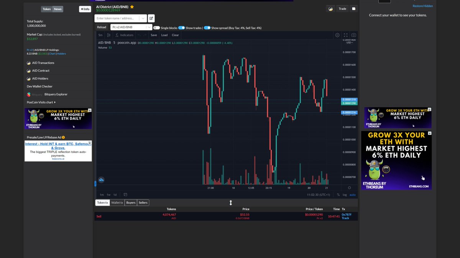Toggle percent scale on chart

[x=338, y=195]
